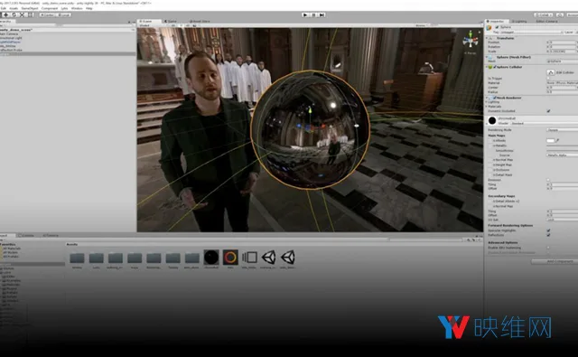Switch to the Asset Store tab
The image size is (578, 357).
click(200, 22)
